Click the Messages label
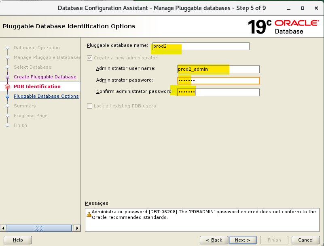Viewport: 324px width, 246px height. point(97,203)
